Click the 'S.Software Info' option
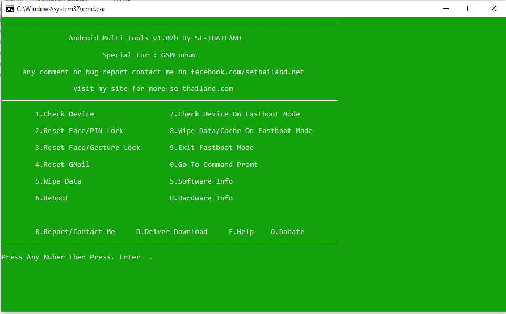This screenshot has width=506, height=314. [x=201, y=181]
